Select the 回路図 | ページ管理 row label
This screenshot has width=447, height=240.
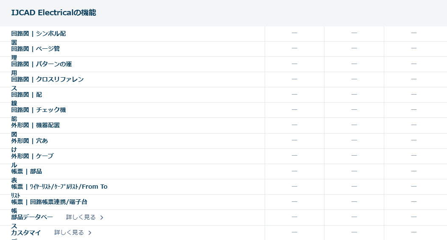pos(35,49)
